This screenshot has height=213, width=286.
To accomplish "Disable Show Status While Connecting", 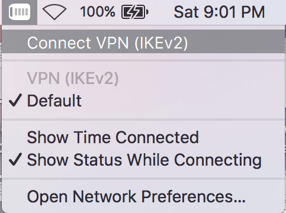I will tap(144, 160).
